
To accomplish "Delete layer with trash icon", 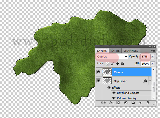I will point(148,103).
